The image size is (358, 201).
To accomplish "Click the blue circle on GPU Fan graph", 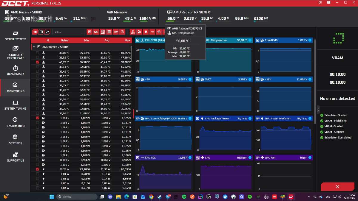I will click(310, 158).
